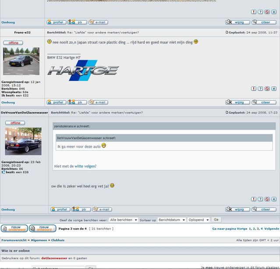280x269 pixels.
Task: Delete Frans-e32's post with the X icon
Action: tap(274, 89)
